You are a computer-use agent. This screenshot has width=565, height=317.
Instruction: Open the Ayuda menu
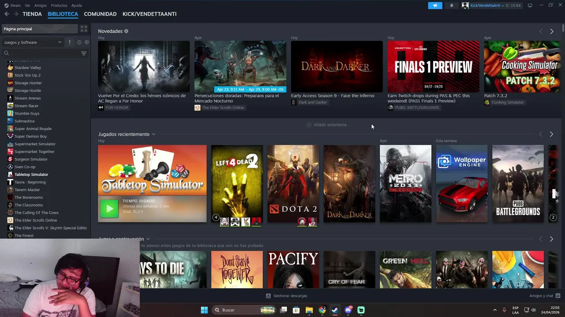point(76,5)
